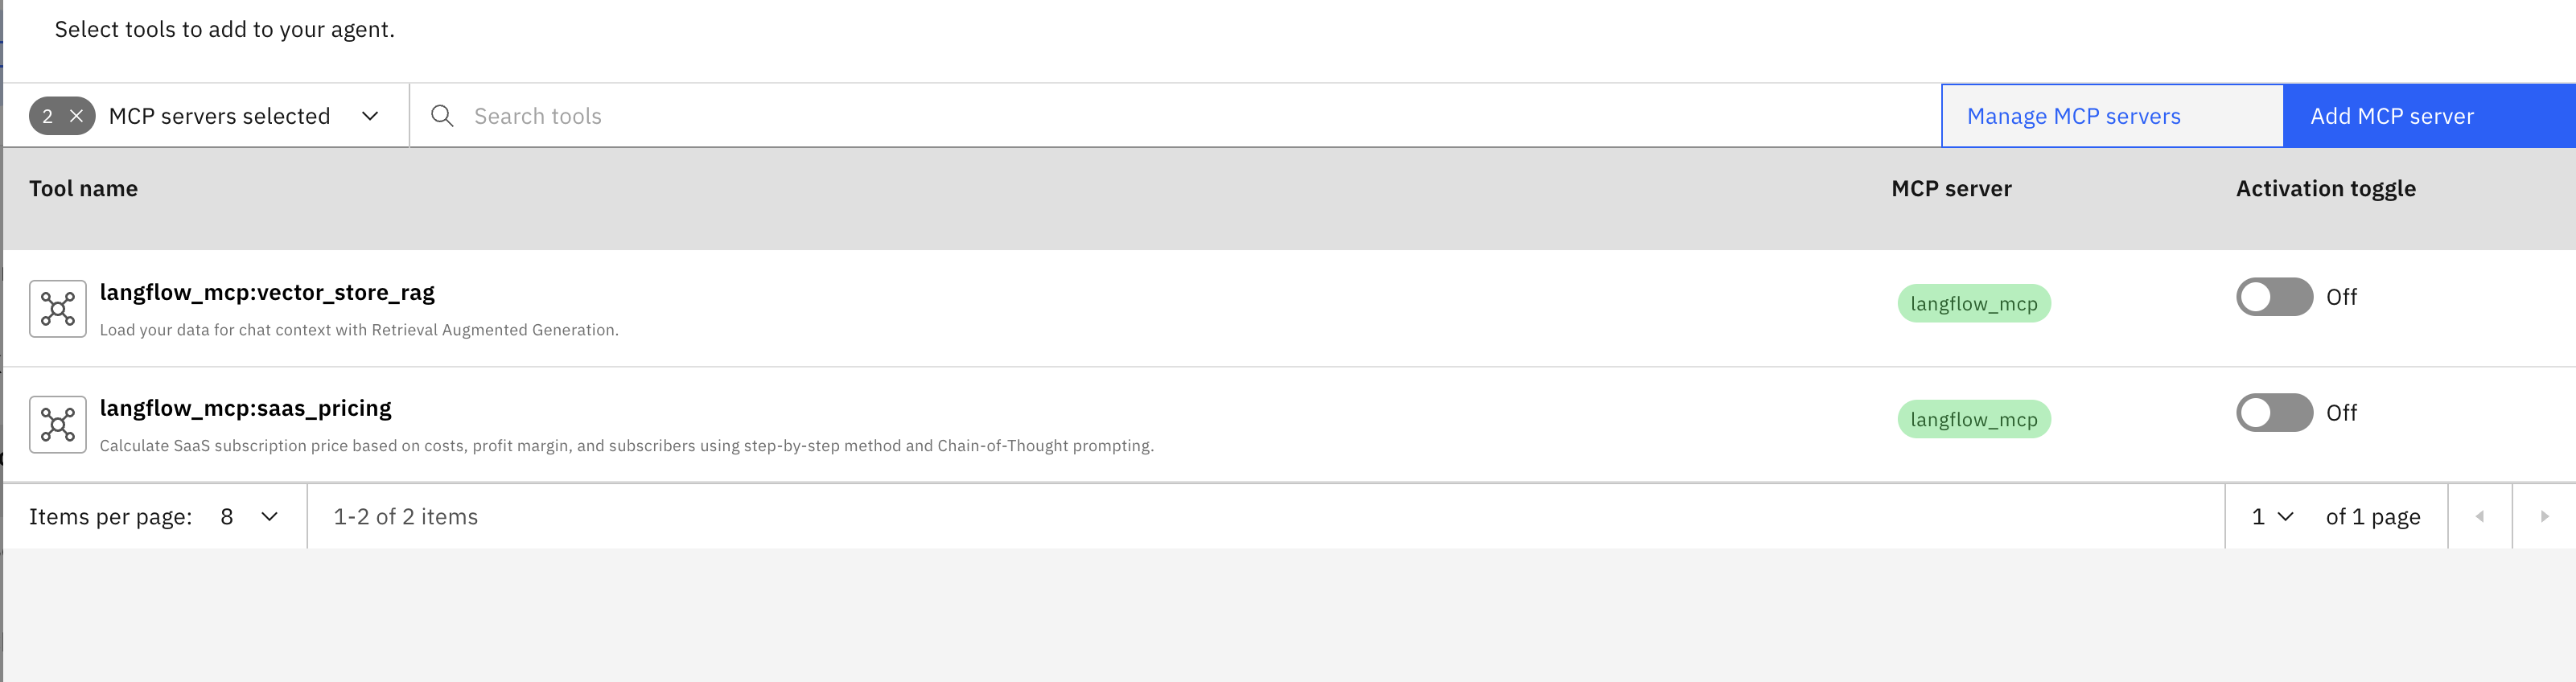This screenshot has width=2576, height=682.
Task: Clear the 2 selected MCP servers
Action: 76,116
